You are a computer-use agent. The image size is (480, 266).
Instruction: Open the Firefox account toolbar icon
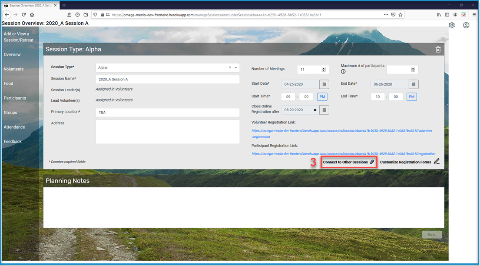455,14
